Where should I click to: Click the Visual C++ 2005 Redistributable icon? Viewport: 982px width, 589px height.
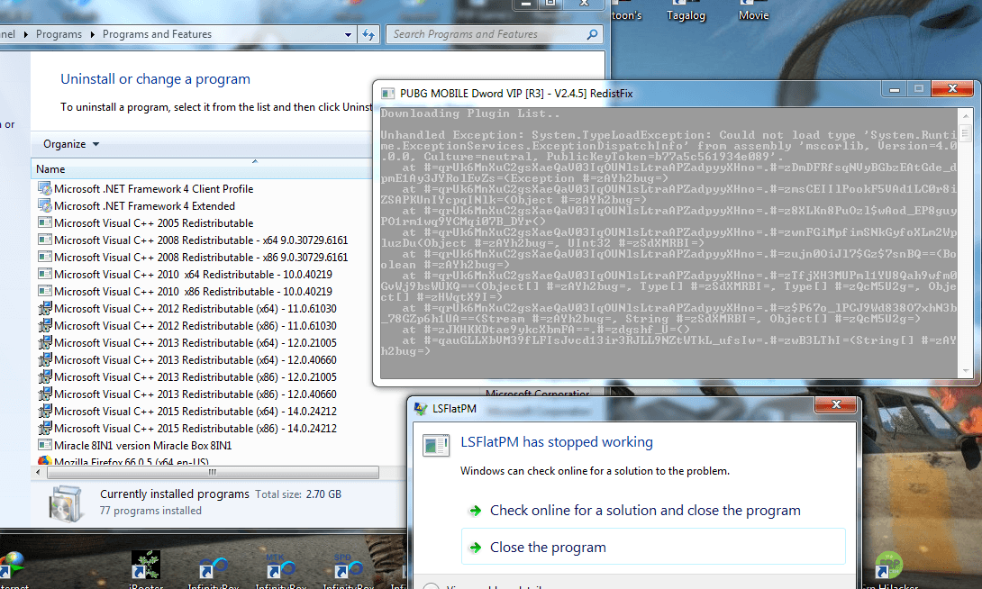tap(44, 222)
